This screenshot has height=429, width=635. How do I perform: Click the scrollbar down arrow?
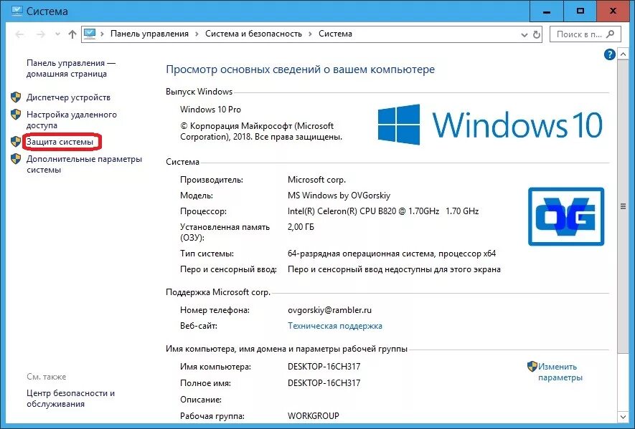coord(623,416)
